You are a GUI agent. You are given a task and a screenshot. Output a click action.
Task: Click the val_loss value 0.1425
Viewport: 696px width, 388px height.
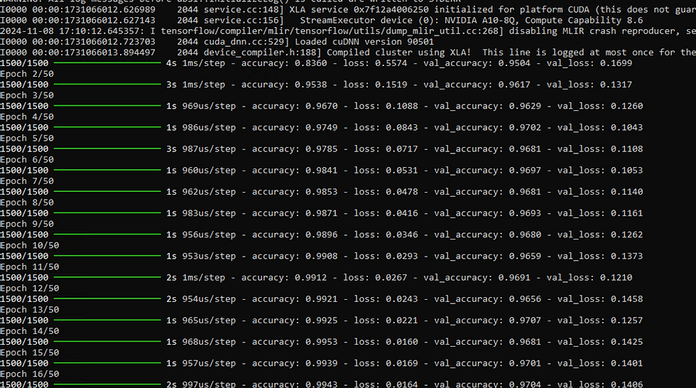tap(626, 342)
